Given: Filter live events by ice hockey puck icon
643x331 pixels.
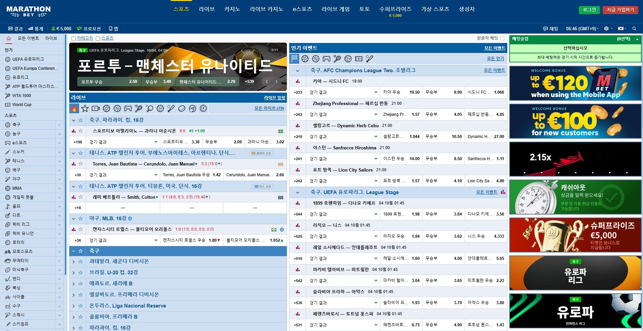Looking at the screenshot, I should click(182, 108).
